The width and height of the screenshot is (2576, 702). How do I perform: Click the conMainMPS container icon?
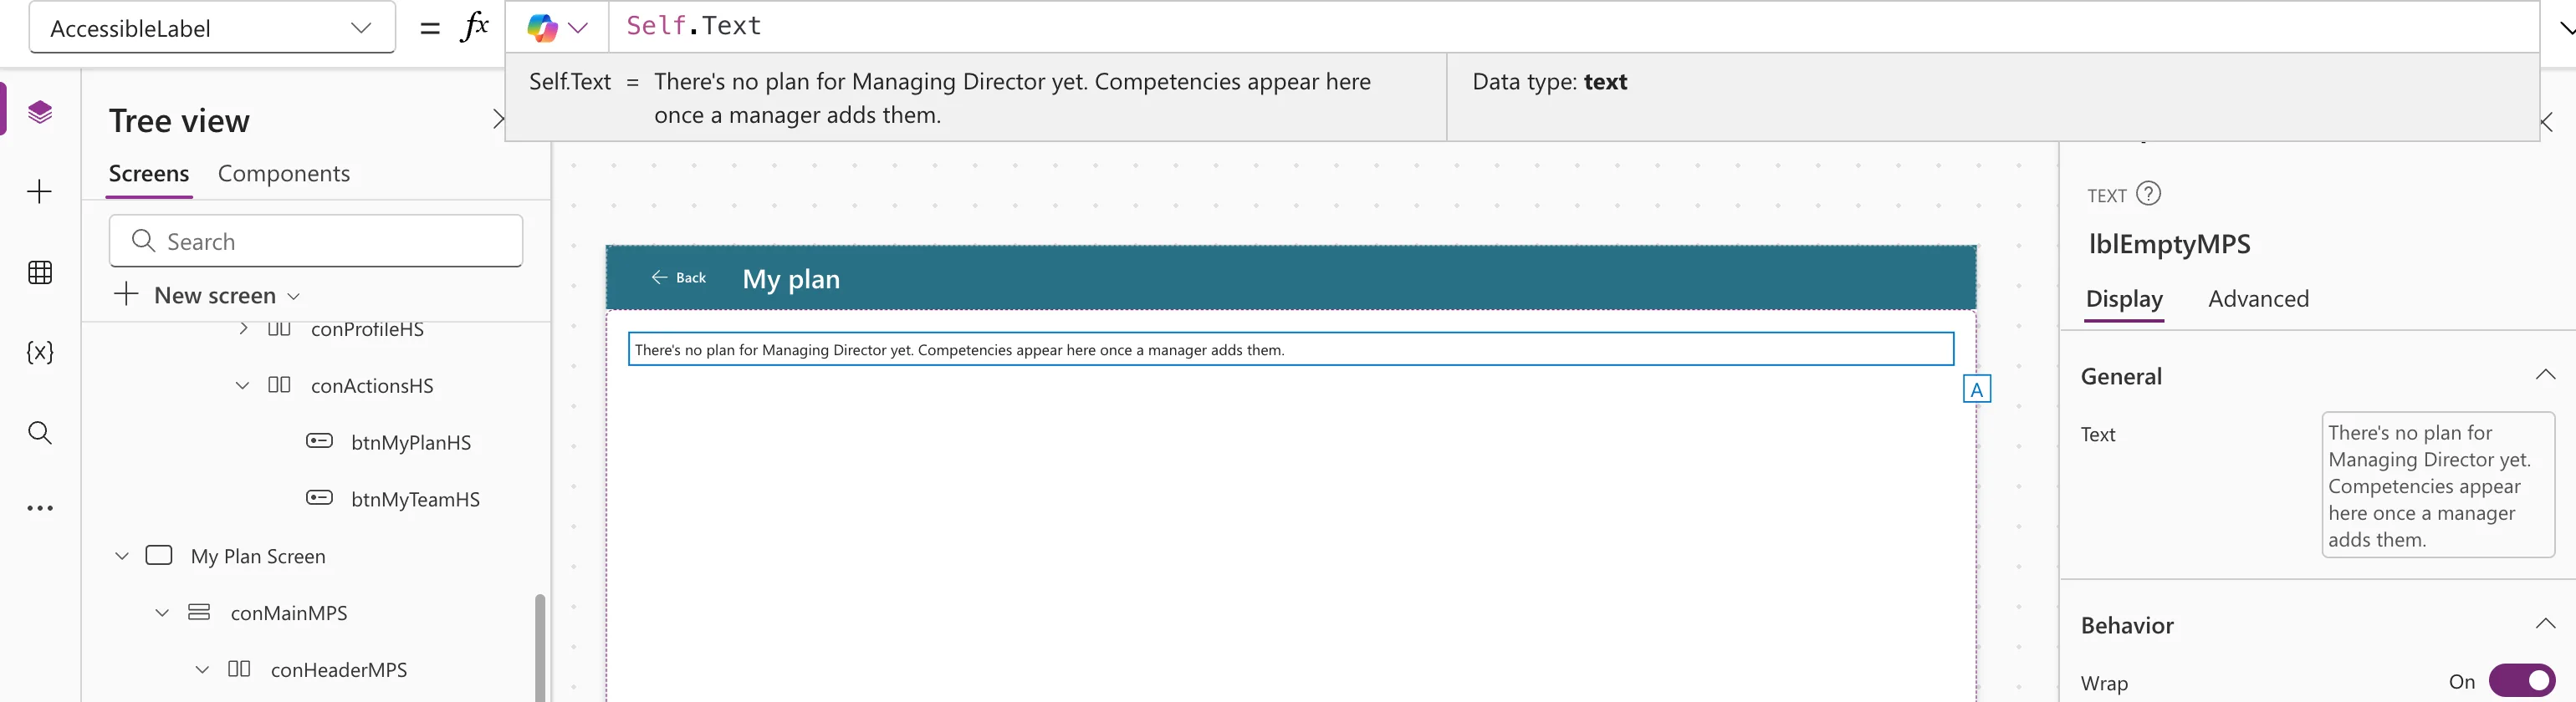pyautogui.click(x=199, y=612)
